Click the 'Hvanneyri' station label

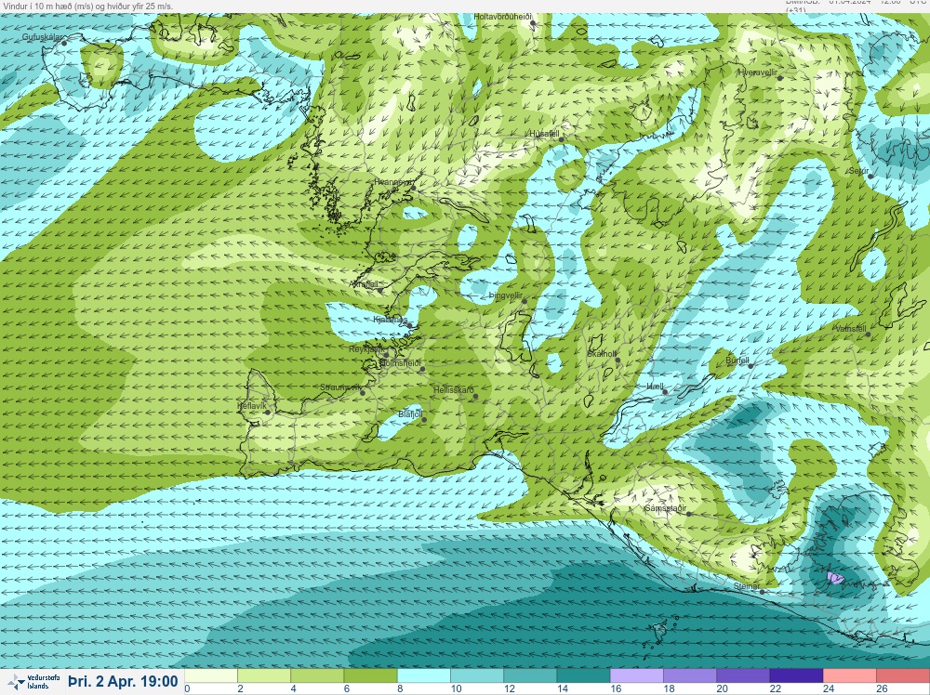[x=392, y=182]
